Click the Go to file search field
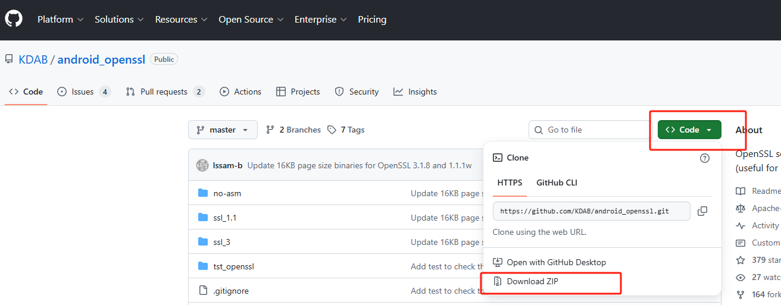The width and height of the screenshot is (781, 305). [x=591, y=130]
